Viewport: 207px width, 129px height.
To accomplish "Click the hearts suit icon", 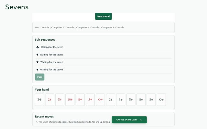I will click(38, 62).
